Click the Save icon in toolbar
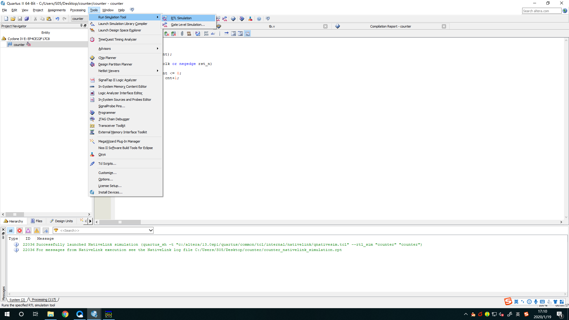This screenshot has width=569, height=320. point(20,19)
